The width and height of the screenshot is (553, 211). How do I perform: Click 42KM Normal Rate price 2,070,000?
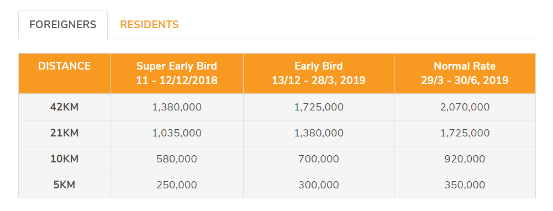tap(465, 107)
